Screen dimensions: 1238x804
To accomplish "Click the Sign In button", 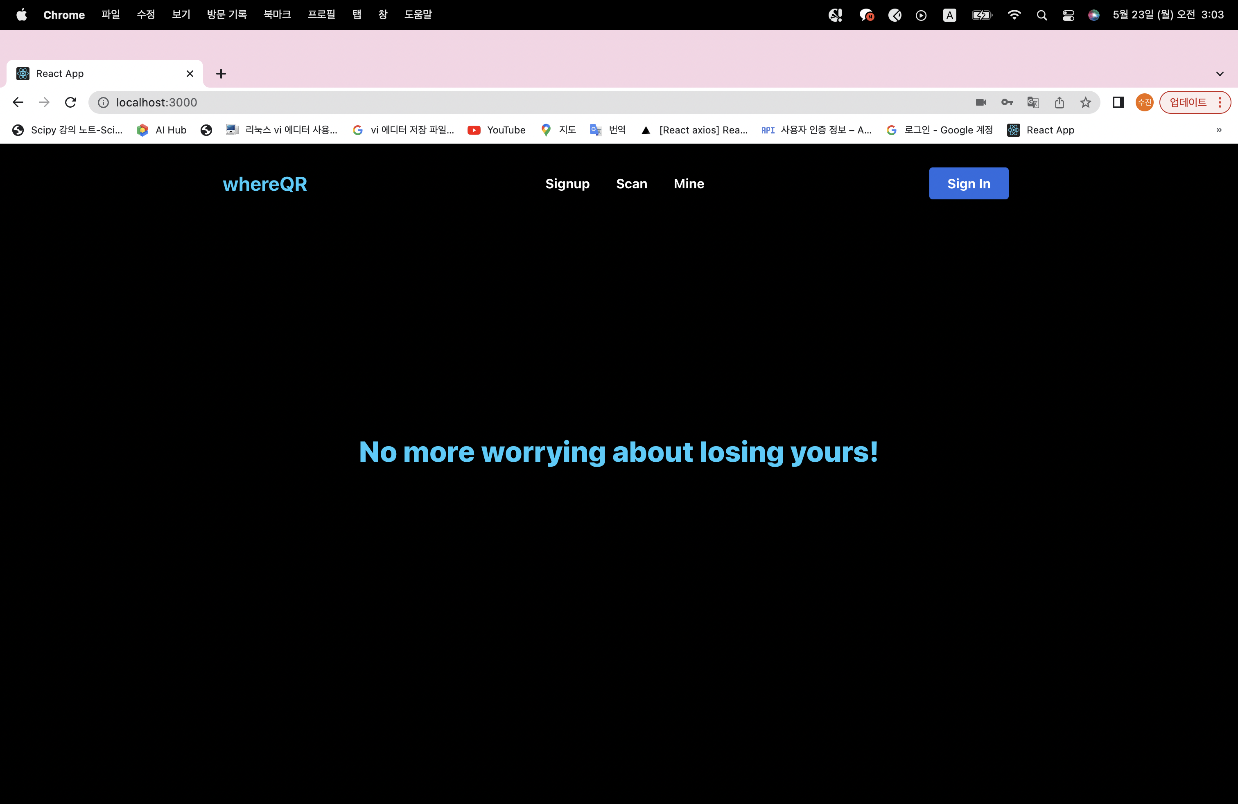I will 968,183.
